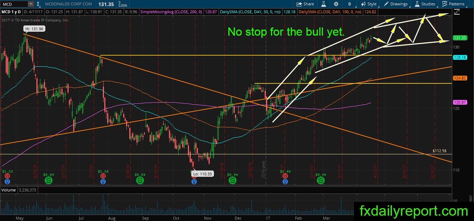Click the icon beside the symbol dropdown arrow
The image size is (474, 221).
pos(39,4)
